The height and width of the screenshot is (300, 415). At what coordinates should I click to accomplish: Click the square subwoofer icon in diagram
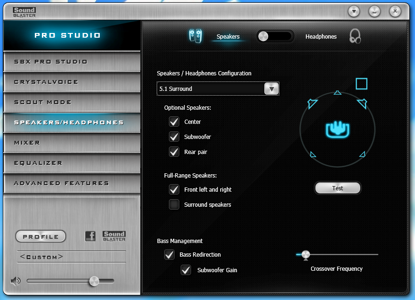point(361,84)
